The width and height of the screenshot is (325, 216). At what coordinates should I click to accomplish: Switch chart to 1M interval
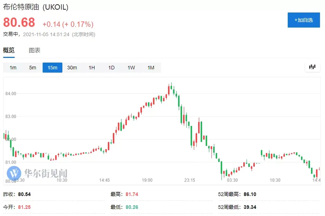(x=151, y=68)
